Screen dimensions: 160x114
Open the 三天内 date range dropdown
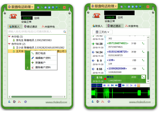click(x=103, y=32)
